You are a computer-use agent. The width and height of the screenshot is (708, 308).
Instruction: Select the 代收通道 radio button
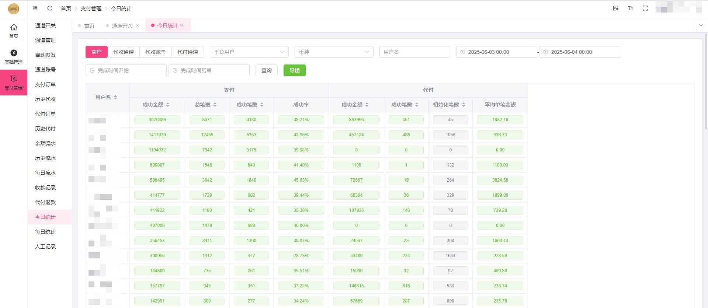tap(124, 52)
